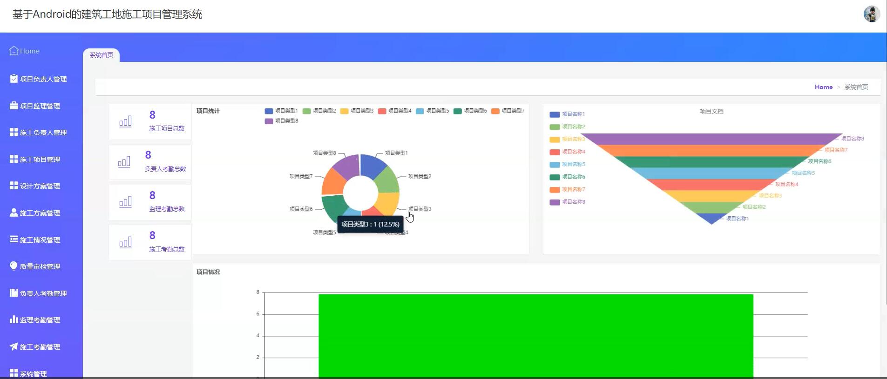Click the person icon beside 施工方案管理
Screen dimensions: 887x379
[14, 213]
